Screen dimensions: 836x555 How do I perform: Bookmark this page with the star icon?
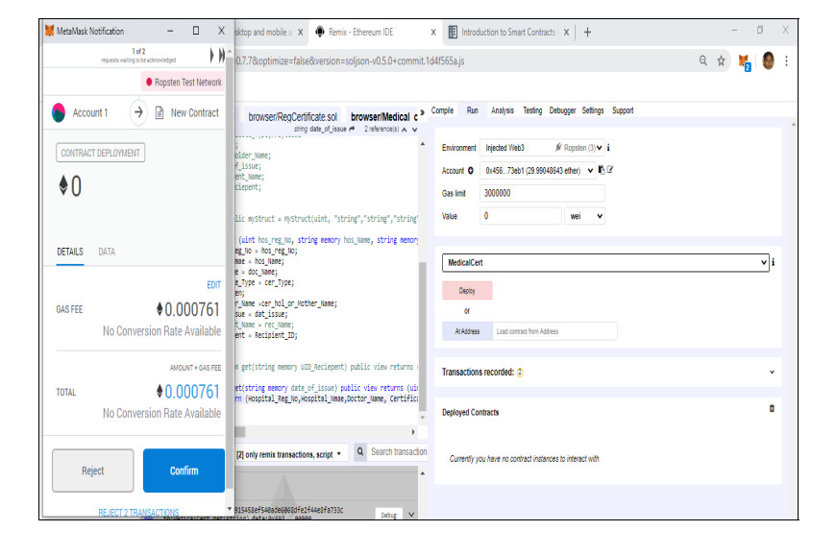pos(722,60)
